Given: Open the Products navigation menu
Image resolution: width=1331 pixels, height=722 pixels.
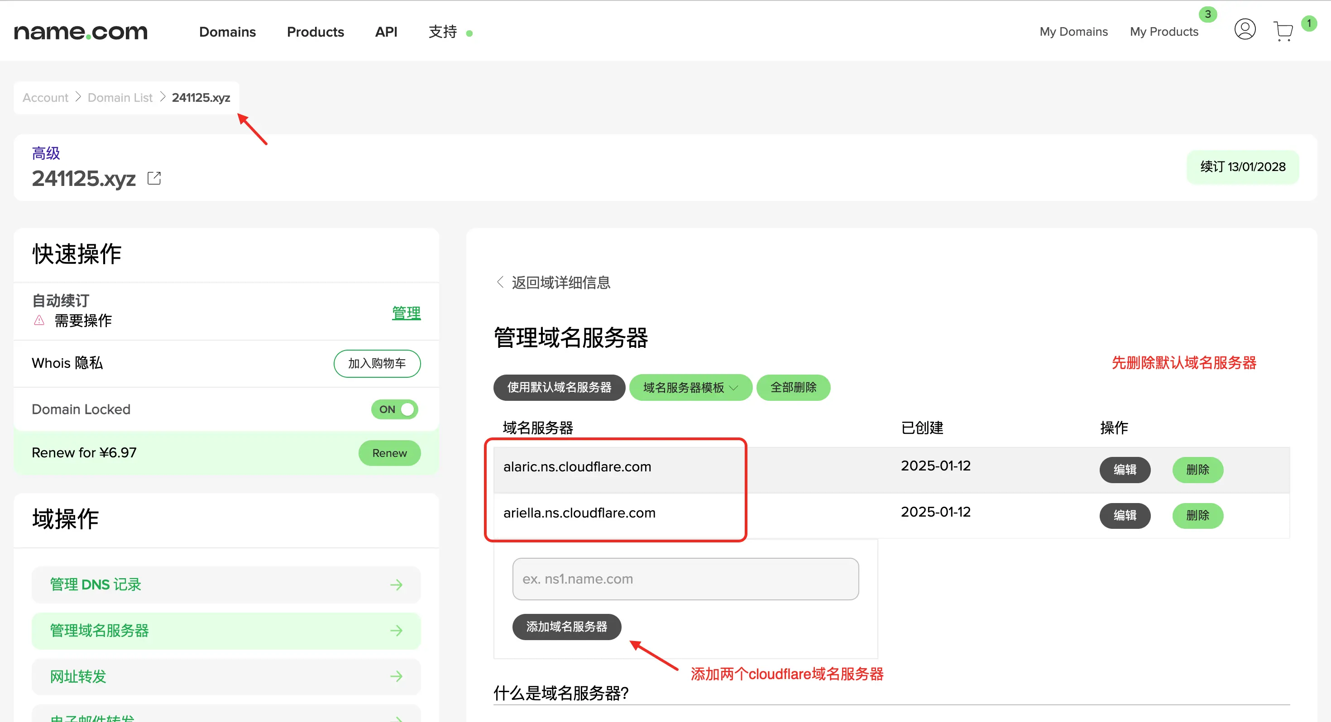Looking at the screenshot, I should 315,32.
